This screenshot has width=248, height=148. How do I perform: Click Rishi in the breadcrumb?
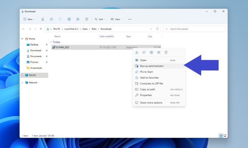(x=94, y=29)
